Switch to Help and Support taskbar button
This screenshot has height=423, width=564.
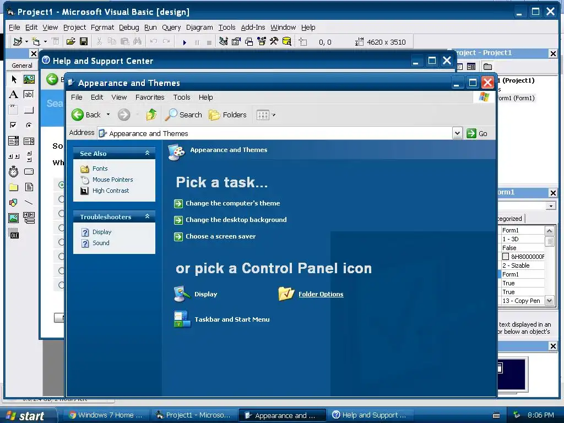point(370,415)
